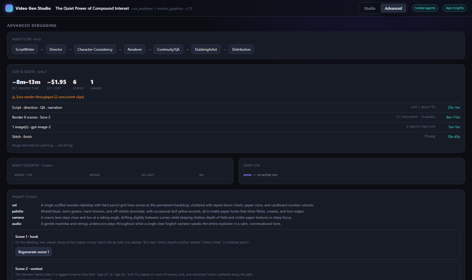
Task: Click the COST & QUOTA · sora-2 header
Action: coord(29,72)
